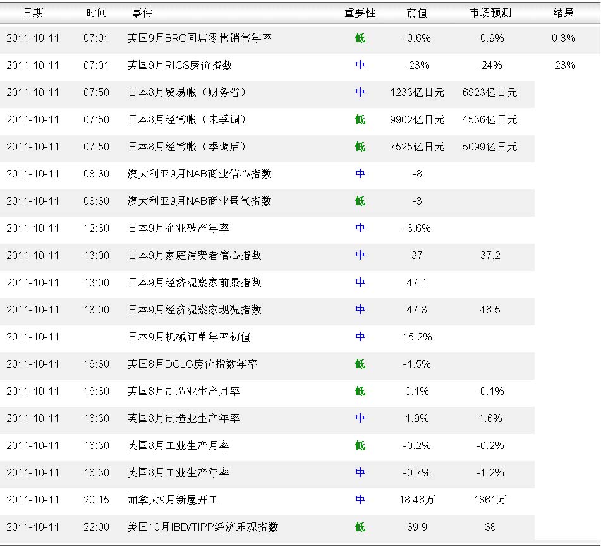Click result value 0.3% for BRC retail sales
This screenshot has height=547, width=601.
pos(564,39)
